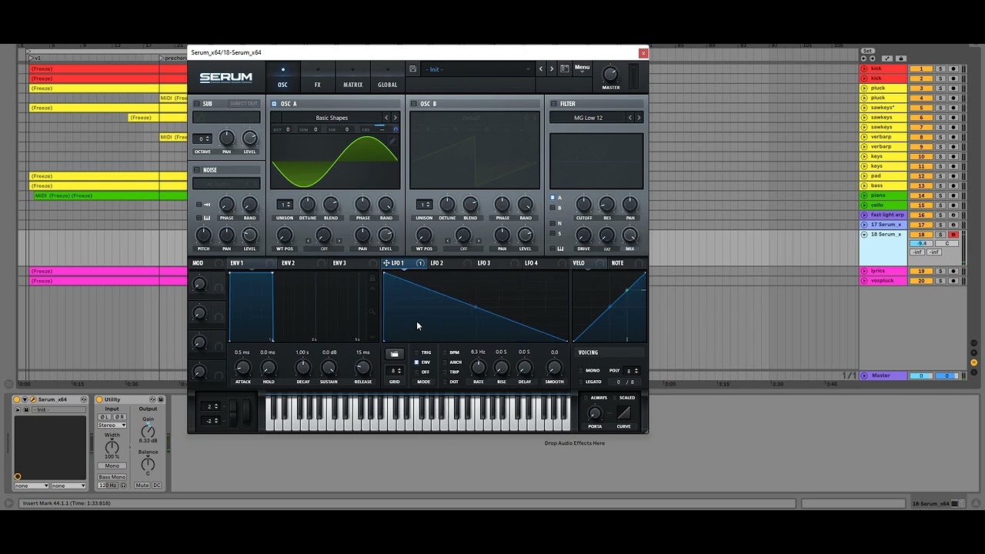Select previous filter type arrow
This screenshot has height=554, width=985.
coord(630,118)
